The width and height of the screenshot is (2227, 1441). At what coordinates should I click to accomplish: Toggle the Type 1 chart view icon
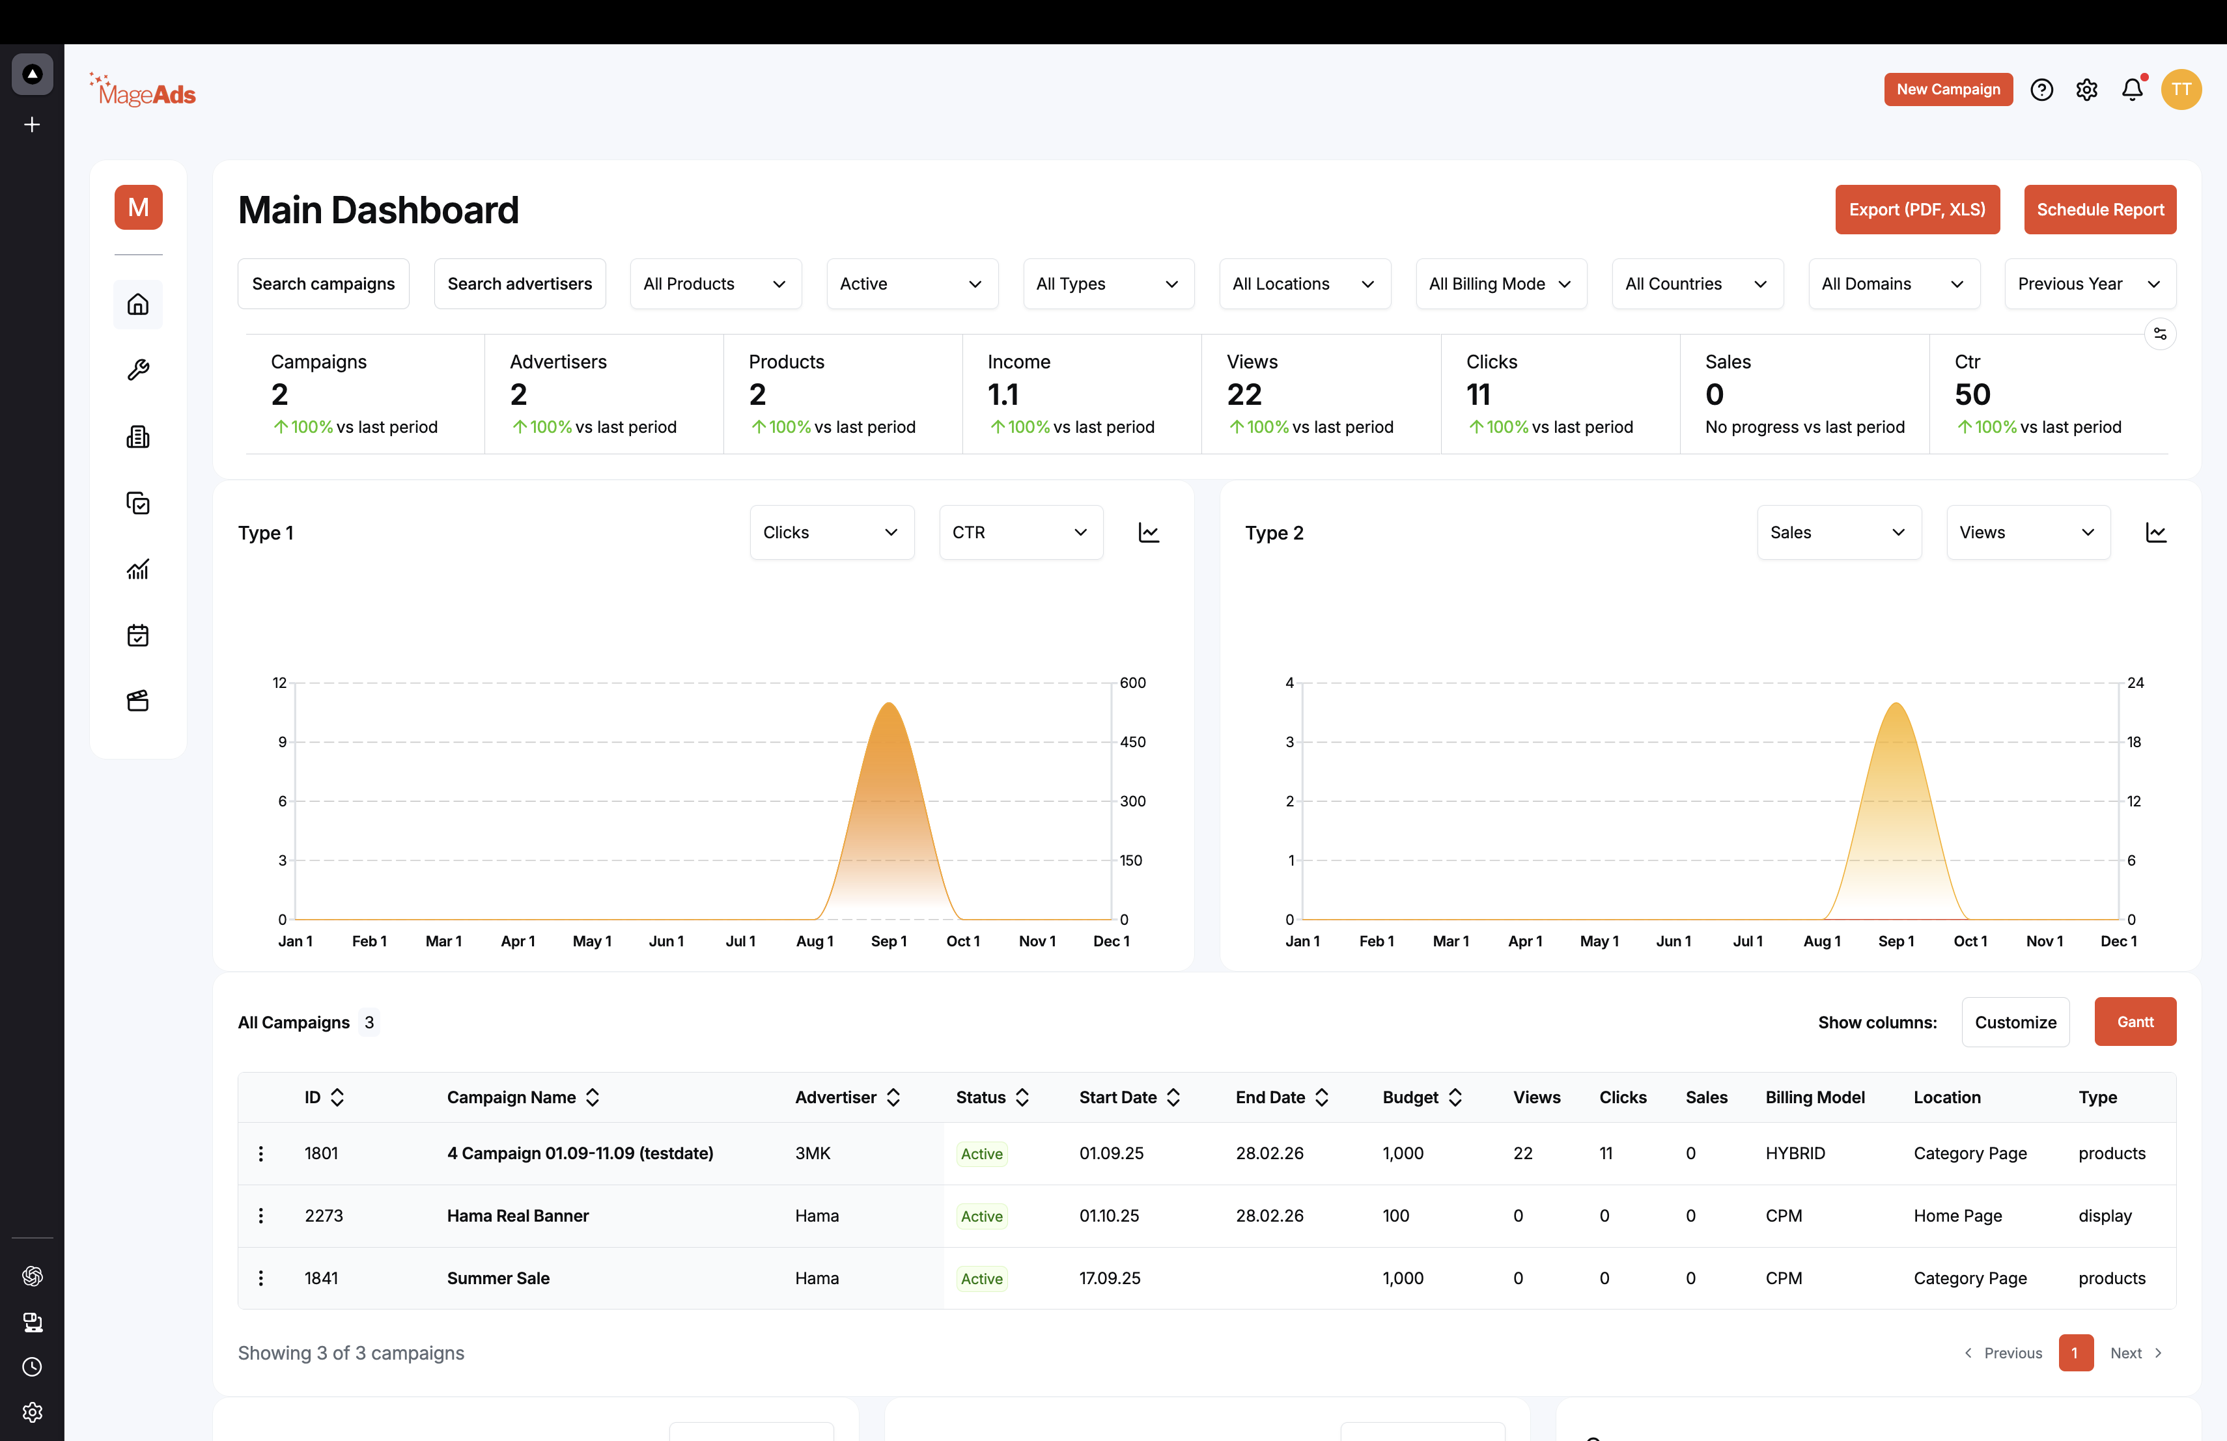click(x=1149, y=533)
